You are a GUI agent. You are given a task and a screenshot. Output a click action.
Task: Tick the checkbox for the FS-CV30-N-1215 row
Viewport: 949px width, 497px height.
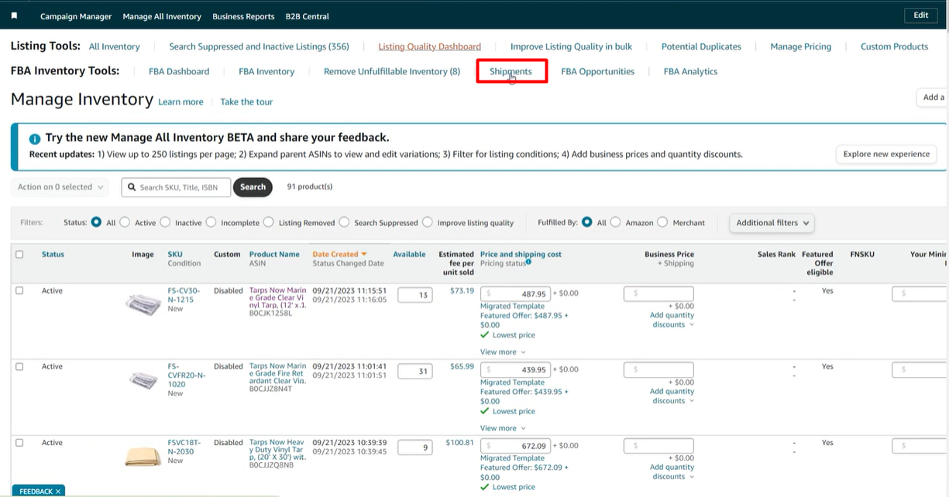click(x=19, y=290)
